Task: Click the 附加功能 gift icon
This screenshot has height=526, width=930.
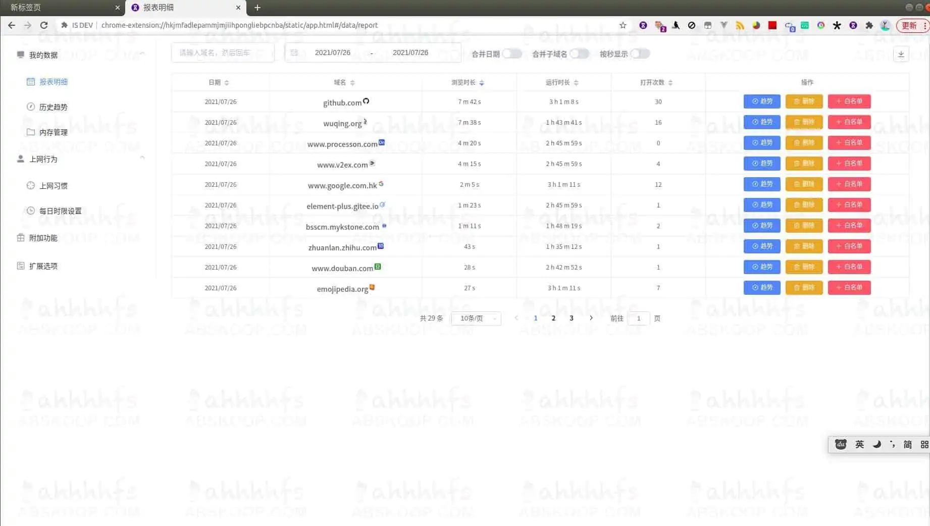Action: tap(21, 237)
